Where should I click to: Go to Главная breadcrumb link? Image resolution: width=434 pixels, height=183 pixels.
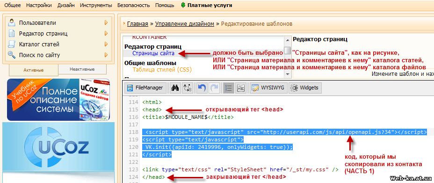pyautogui.click(x=137, y=24)
